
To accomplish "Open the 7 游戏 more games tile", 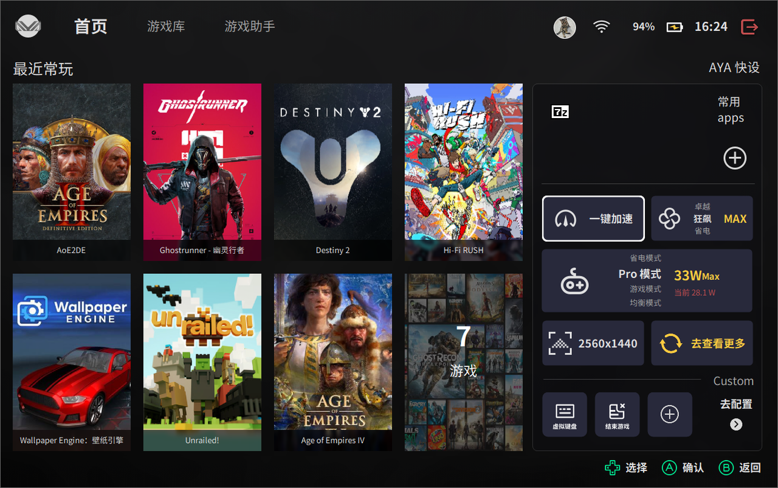I will pyautogui.click(x=464, y=362).
